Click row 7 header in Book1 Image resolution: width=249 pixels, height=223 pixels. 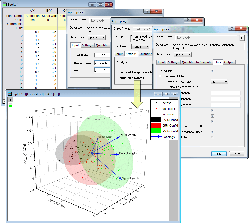13,56
